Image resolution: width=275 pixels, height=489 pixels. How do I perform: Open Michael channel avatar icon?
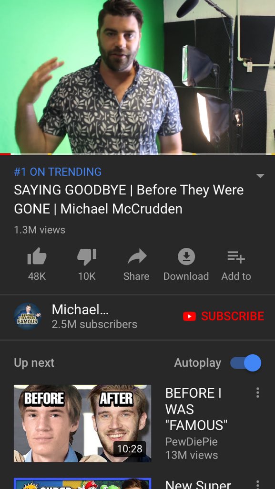pos(27,316)
